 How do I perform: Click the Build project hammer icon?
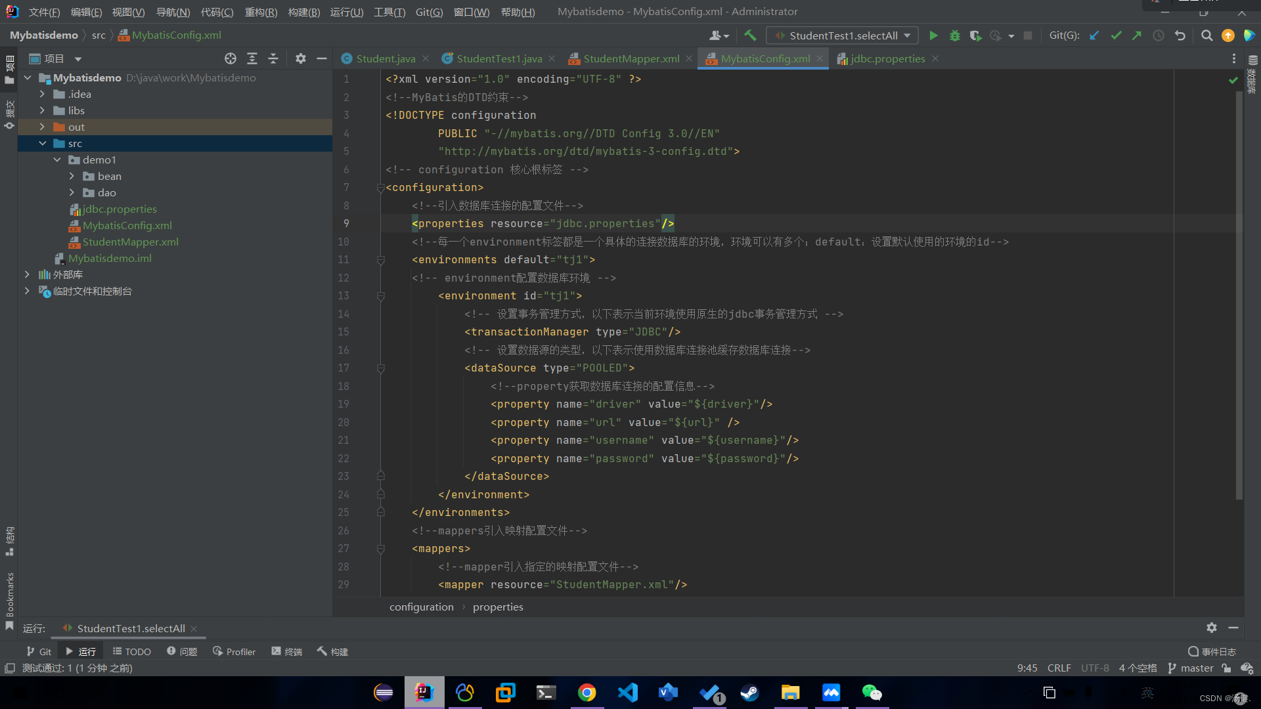750,35
